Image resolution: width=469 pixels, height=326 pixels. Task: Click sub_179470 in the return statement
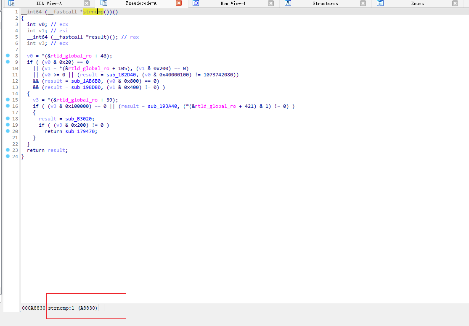click(81, 131)
